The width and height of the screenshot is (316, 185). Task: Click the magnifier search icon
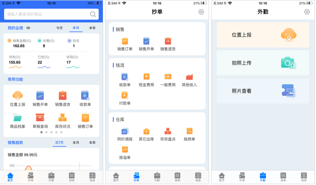coord(93,14)
